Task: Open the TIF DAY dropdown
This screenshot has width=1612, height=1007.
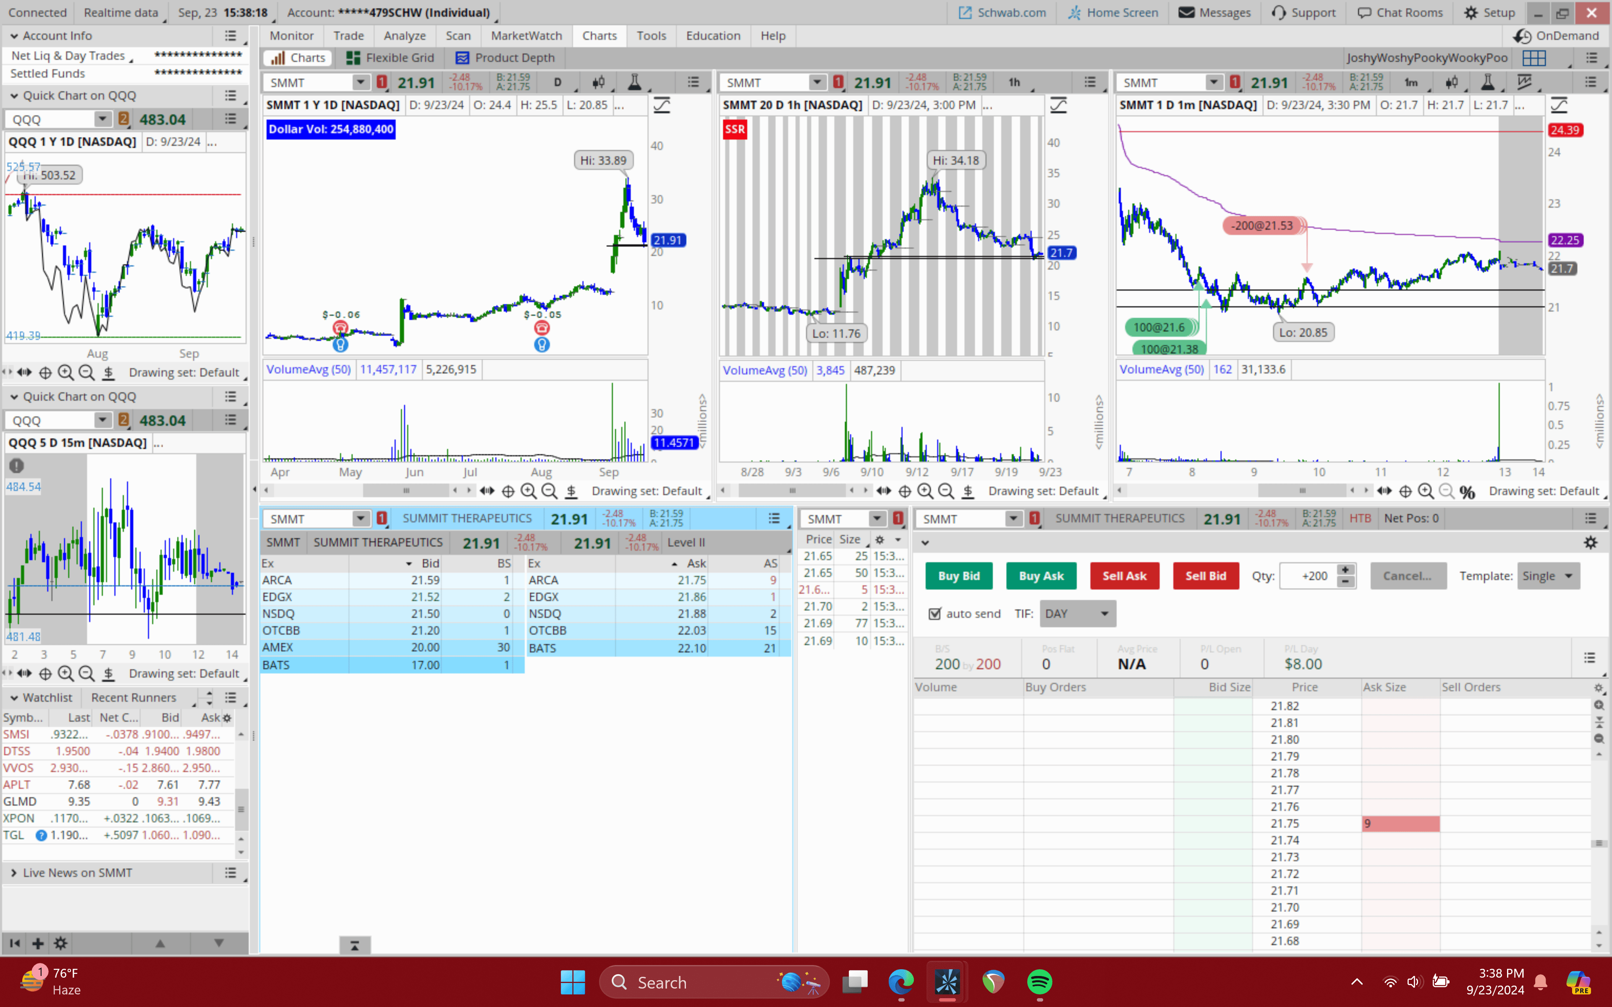Action: 1077,613
